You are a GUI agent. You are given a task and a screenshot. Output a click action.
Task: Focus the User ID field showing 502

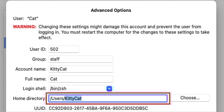[x=64, y=49]
